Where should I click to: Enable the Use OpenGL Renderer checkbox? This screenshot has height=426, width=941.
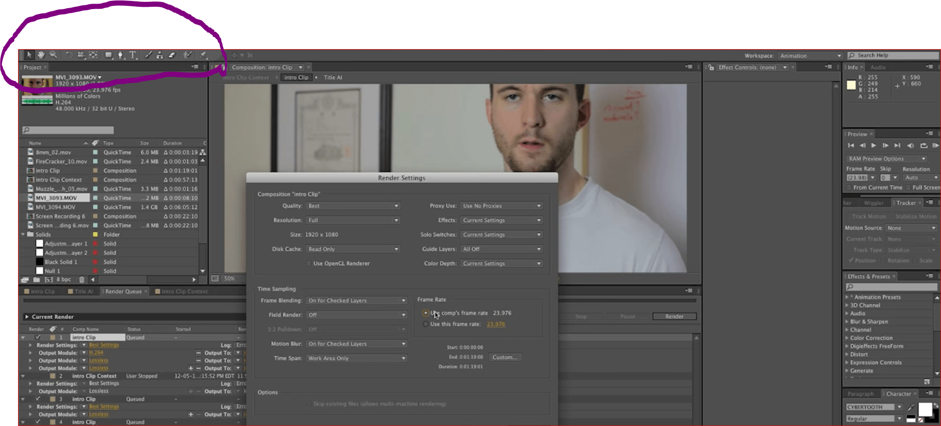tap(308, 263)
